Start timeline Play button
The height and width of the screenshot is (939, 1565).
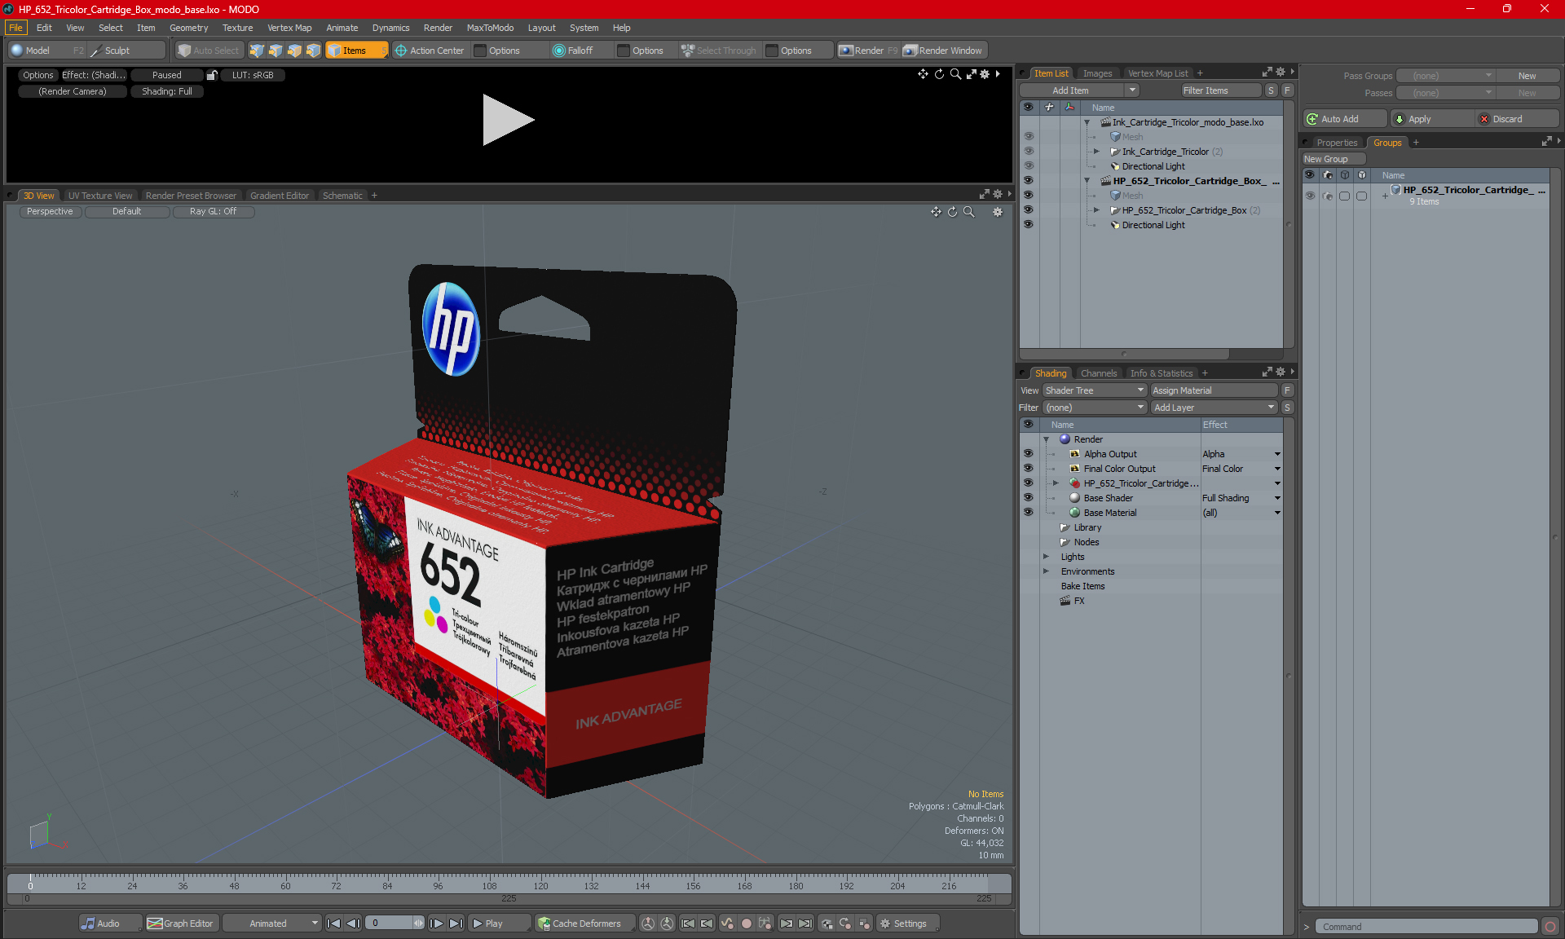click(x=499, y=924)
